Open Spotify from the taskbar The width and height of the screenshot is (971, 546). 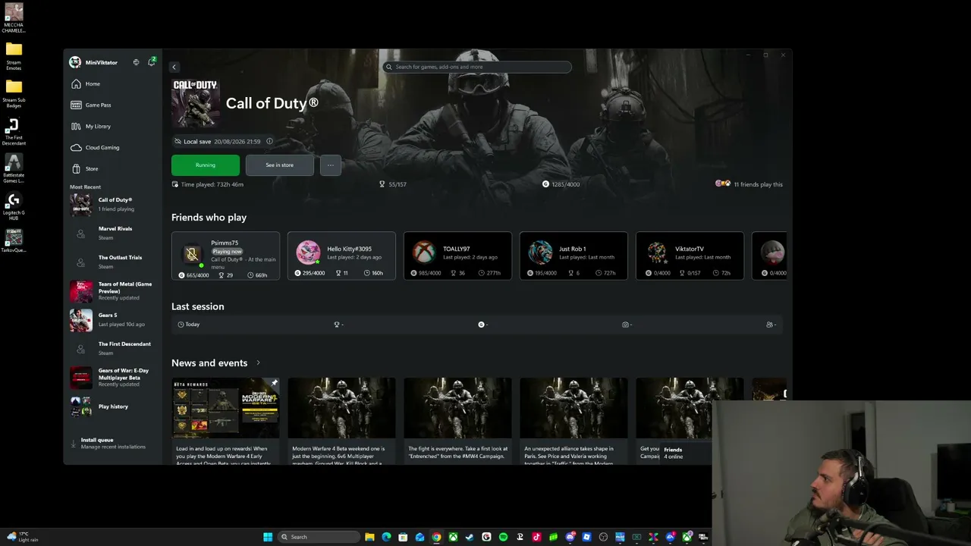tap(503, 537)
